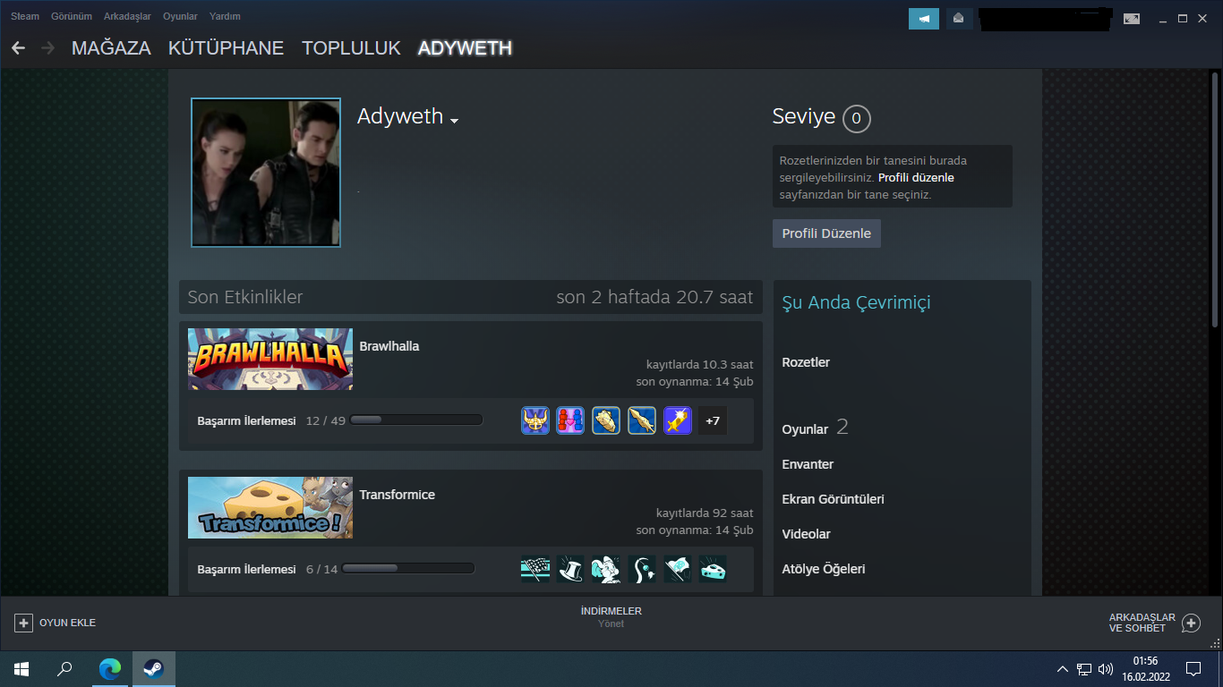Viewport: 1223px width, 687px height.
Task: Expand the Adyweth profile name dropdown
Action: coord(454,121)
